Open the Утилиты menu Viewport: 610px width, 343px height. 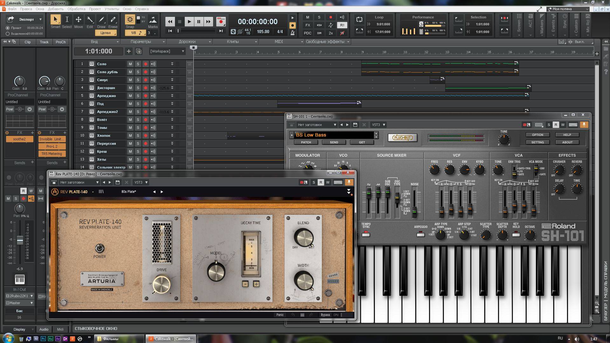[x=112, y=9]
